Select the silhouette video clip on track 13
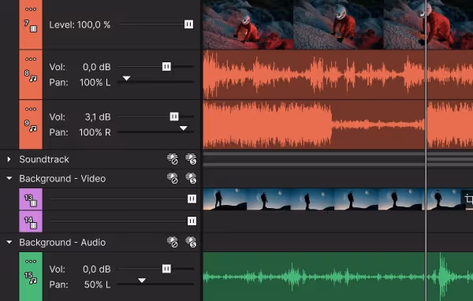The image size is (473, 301). pyautogui.click(x=338, y=199)
